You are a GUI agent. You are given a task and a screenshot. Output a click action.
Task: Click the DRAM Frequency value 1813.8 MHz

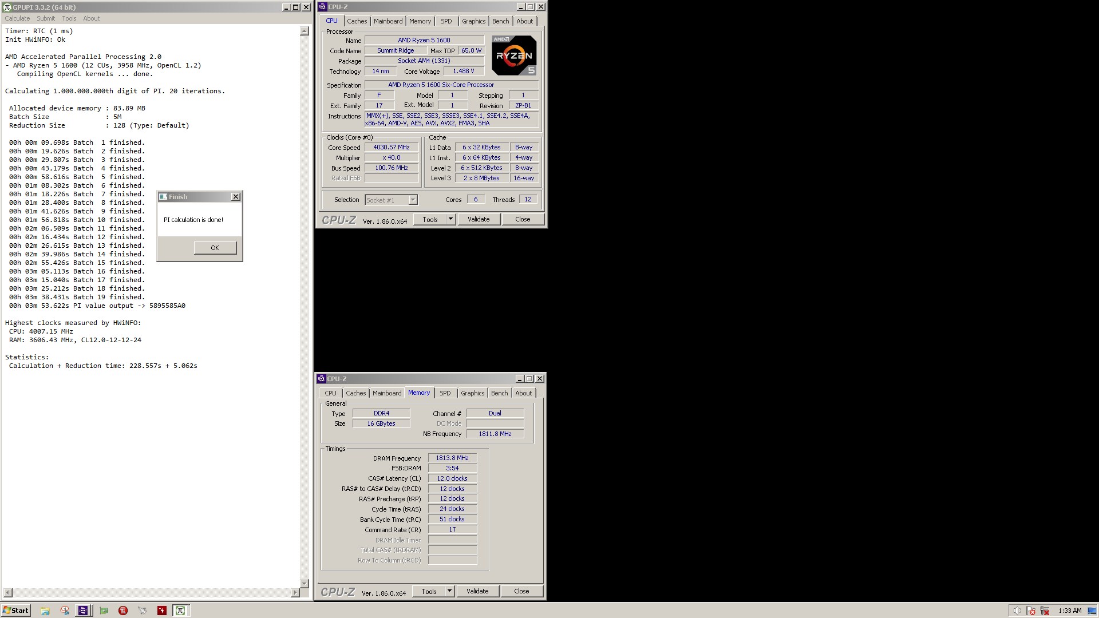point(452,458)
